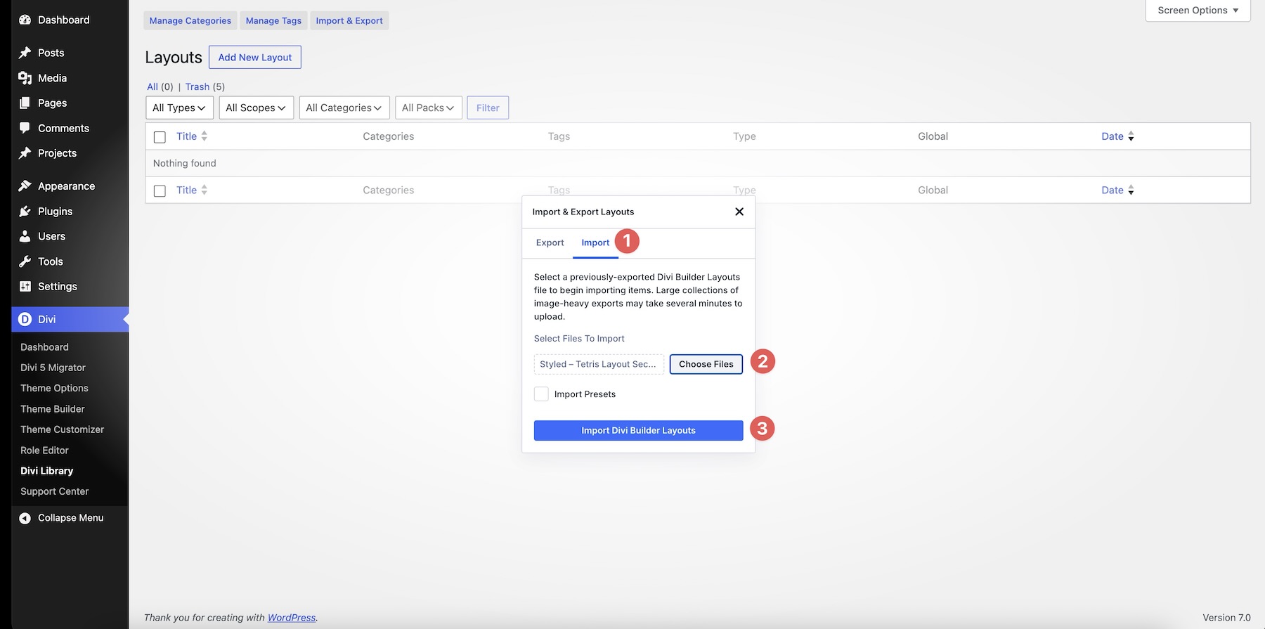This screenshot has height=629, width=1265.
Task: Open the All Types dropdown
Action: (x=179, y=108)
